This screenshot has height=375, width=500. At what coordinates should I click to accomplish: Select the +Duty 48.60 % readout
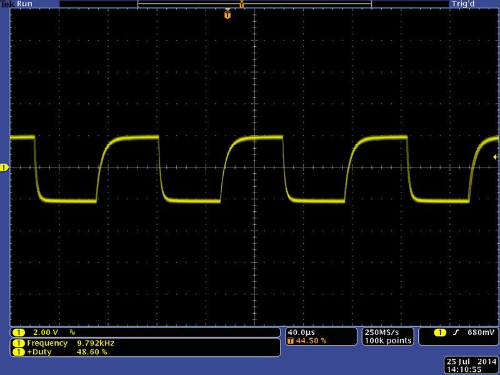(x=67, y=352)
